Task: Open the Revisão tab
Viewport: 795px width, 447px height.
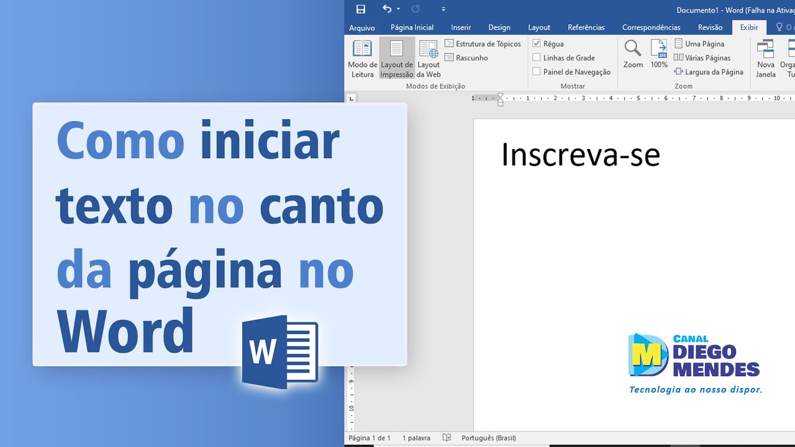Action: 710,27
